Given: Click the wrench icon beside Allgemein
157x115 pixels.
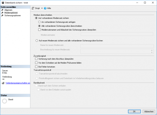Looking at the screenshot, I should [x=2, y=10].
